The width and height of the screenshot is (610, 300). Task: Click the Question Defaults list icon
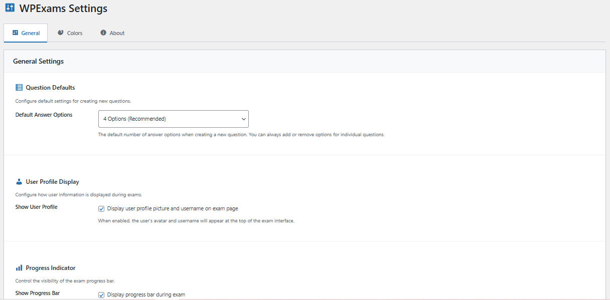(19, 88)
